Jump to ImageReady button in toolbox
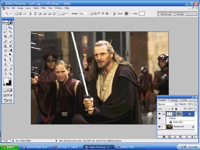The image size is (200, 150). [8, 100]
